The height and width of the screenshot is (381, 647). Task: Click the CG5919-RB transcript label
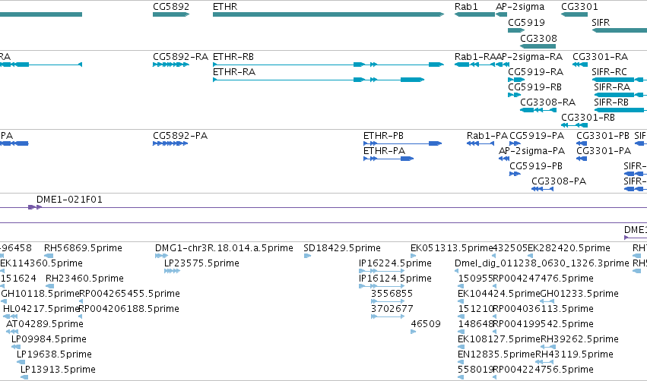tap(534, 87)
